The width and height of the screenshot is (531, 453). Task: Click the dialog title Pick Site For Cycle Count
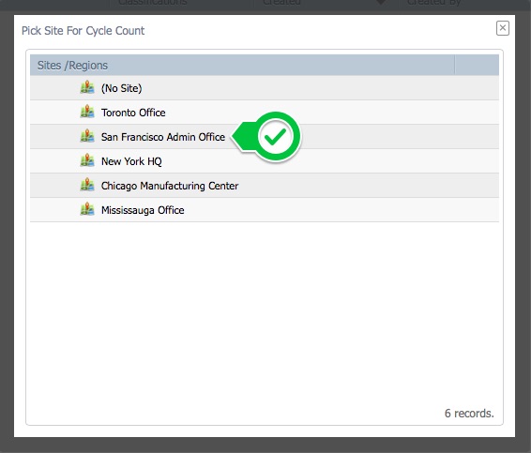coord(83,31)
